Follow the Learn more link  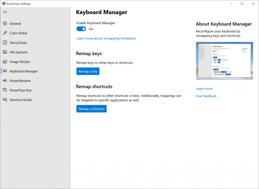click(x=204, y=89)
